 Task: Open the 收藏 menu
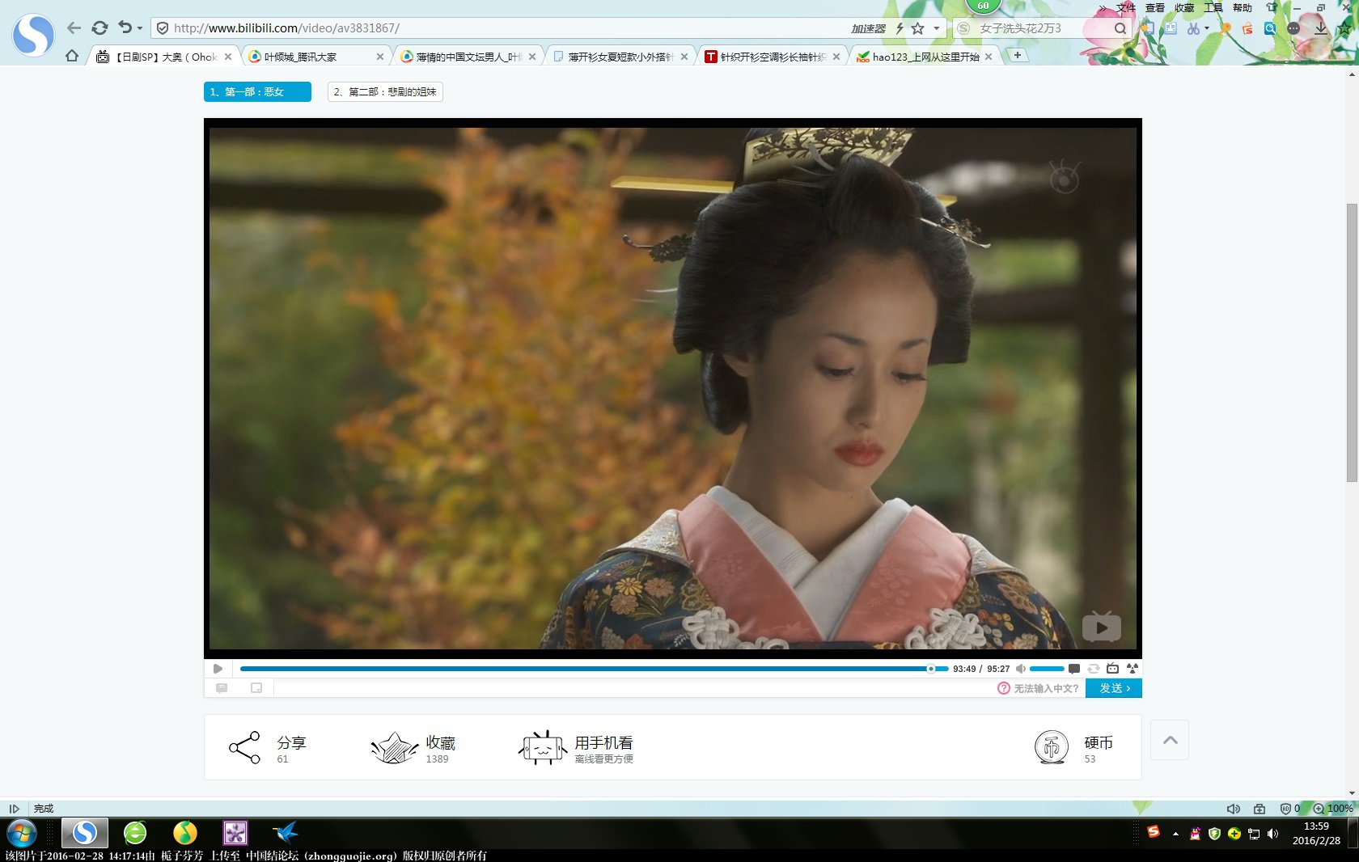1184,7
